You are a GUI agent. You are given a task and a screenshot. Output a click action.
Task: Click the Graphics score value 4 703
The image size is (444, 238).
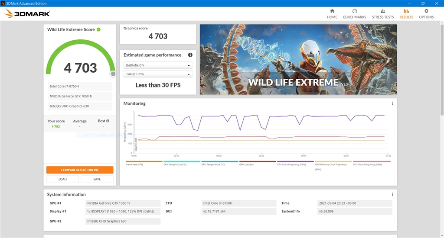tap(158, 36)
